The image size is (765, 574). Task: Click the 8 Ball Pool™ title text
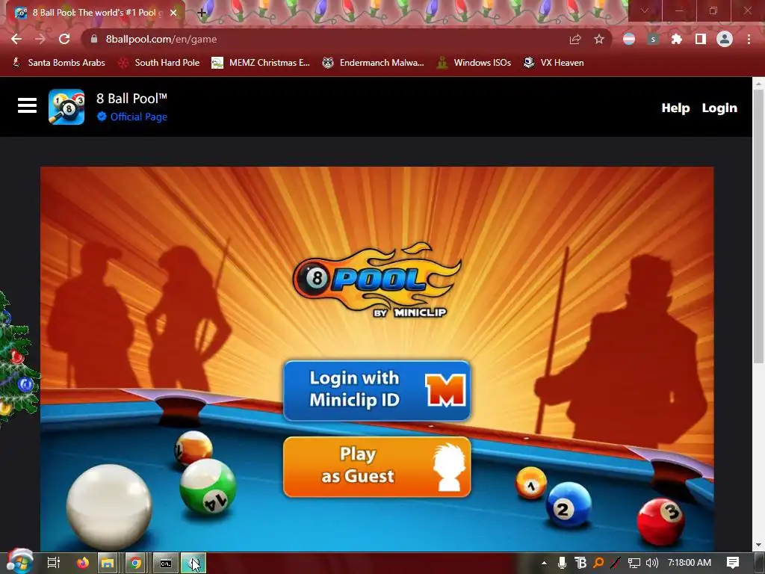click(131, 99)
